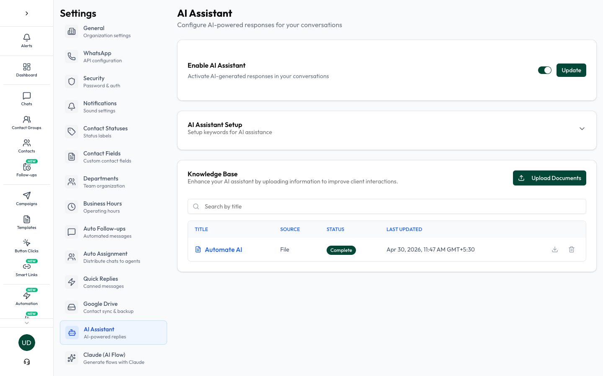
Task: Expand the AI Assistant Setup section
Action: tap(582, 129)
